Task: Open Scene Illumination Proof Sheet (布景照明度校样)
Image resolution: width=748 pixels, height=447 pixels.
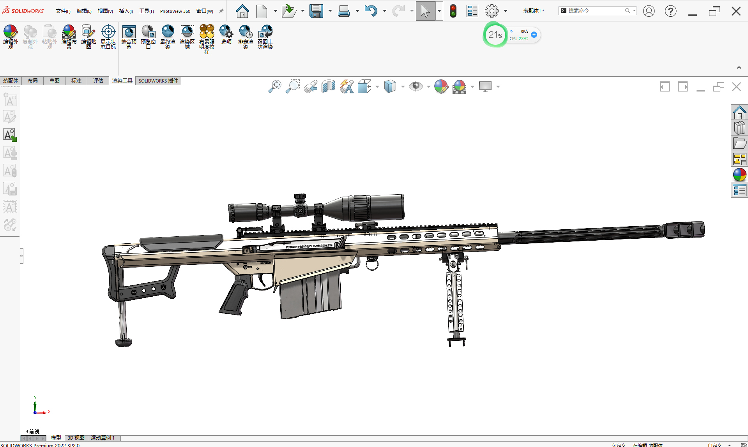Action: coord(207,39)
